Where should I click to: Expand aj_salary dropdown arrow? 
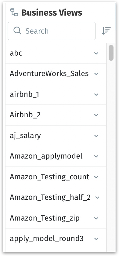[x=96, y=136]
